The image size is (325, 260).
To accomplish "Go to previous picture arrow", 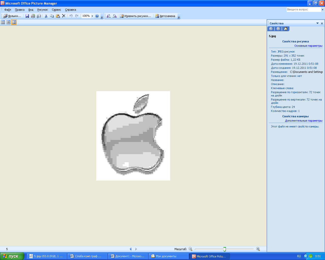I will click(131, 249).
